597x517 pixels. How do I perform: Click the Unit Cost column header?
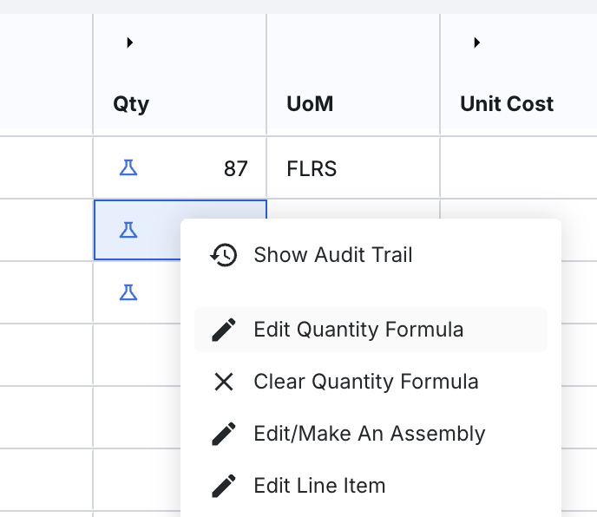507,104
